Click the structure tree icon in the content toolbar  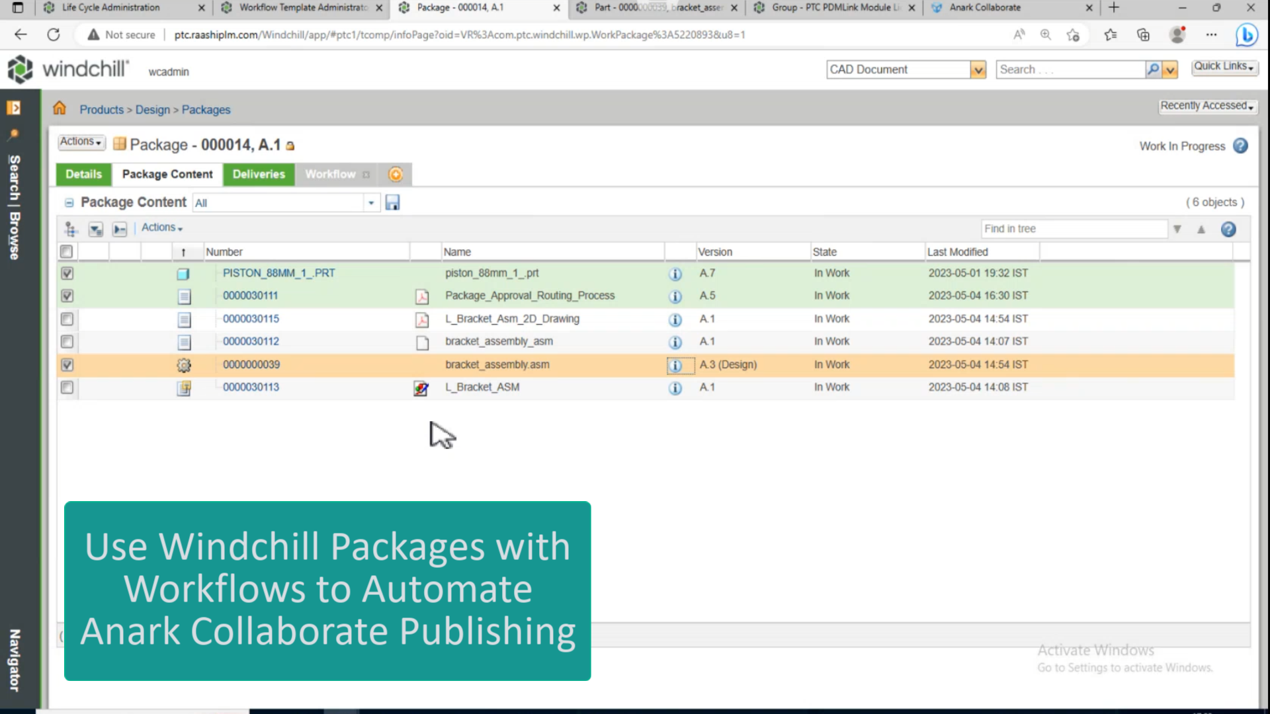point(71,229)
